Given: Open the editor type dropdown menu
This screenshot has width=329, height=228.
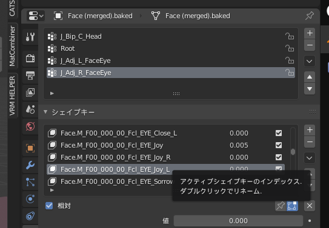Looking at the screenshot, I should (x=36, y=16).
